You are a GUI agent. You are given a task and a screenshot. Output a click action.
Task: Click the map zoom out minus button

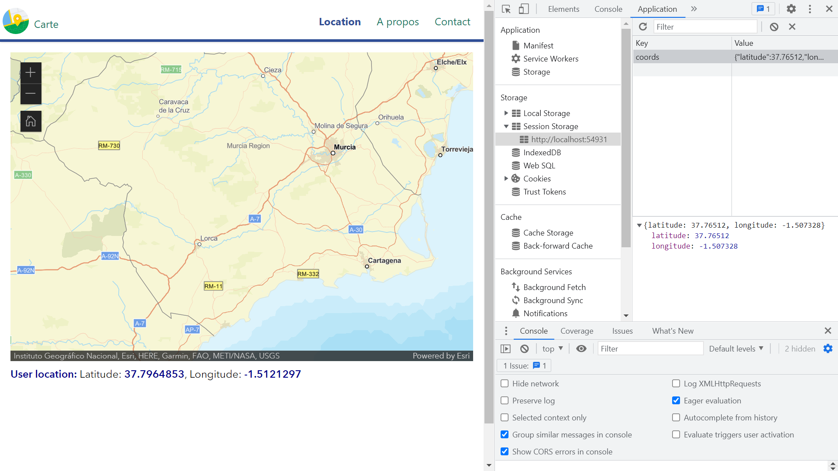coord(31,93)
